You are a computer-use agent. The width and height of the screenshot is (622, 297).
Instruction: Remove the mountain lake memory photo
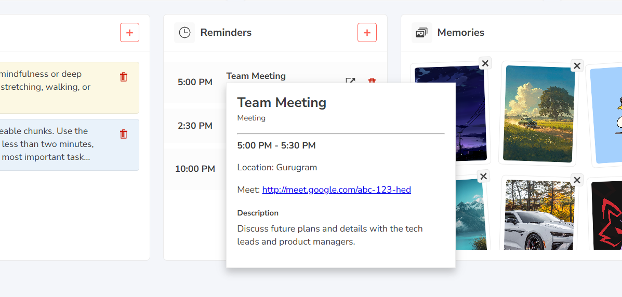coord(483,176)
